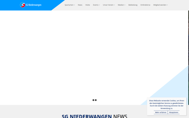Expand the Mitglied werden dropdown menu
Image resolution: width=189 pixels, height=118 pixels.
tap(160, 5)
